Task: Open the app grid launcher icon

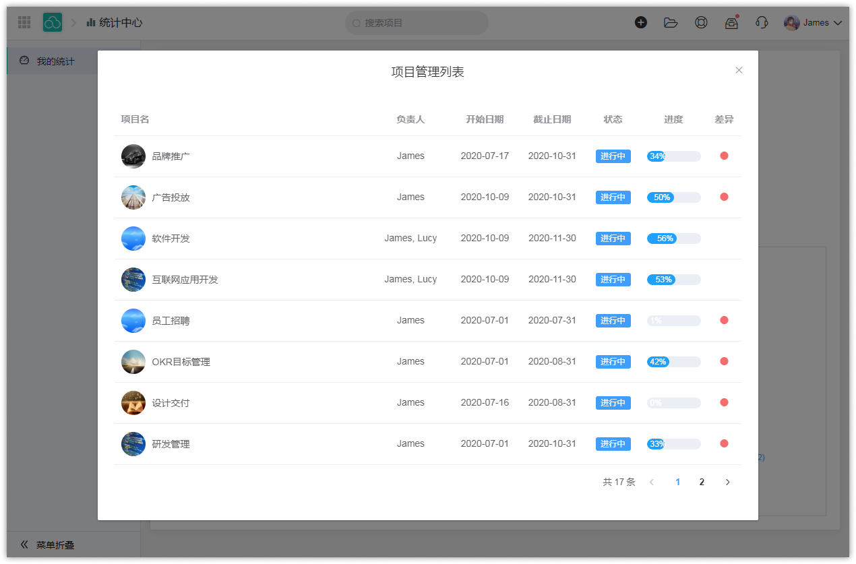Action: coord(24,22)
